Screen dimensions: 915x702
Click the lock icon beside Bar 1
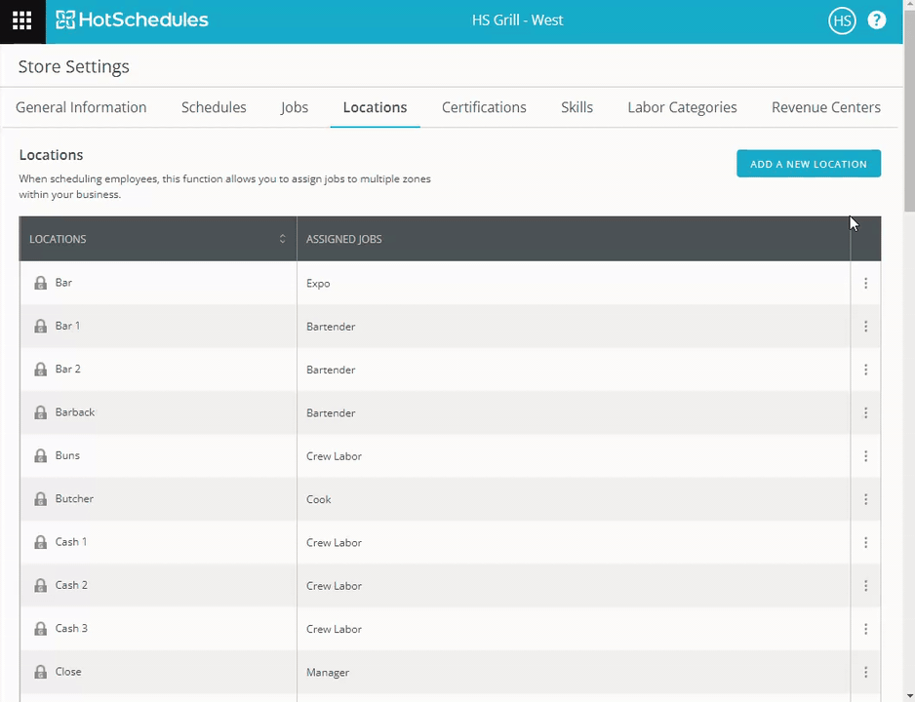(x=40, y=326)
